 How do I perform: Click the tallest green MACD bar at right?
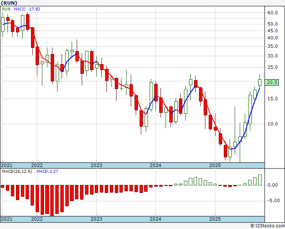pyautogui.click(x=260, y=180)
